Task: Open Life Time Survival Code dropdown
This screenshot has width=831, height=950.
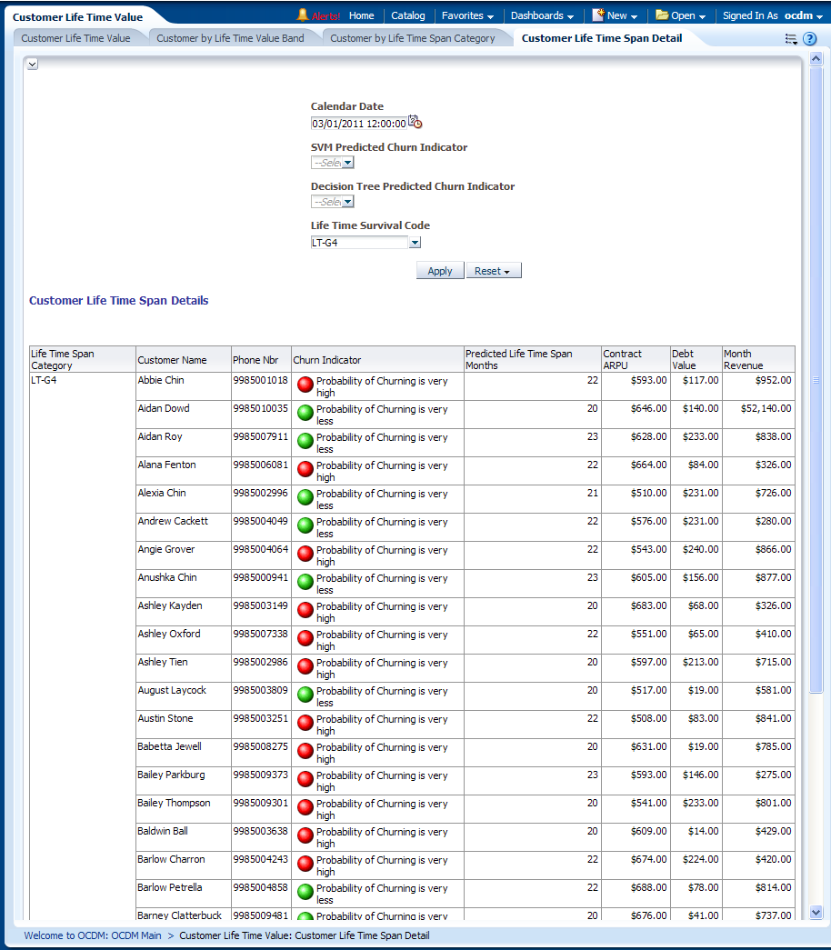Action: tap(415, 243)
